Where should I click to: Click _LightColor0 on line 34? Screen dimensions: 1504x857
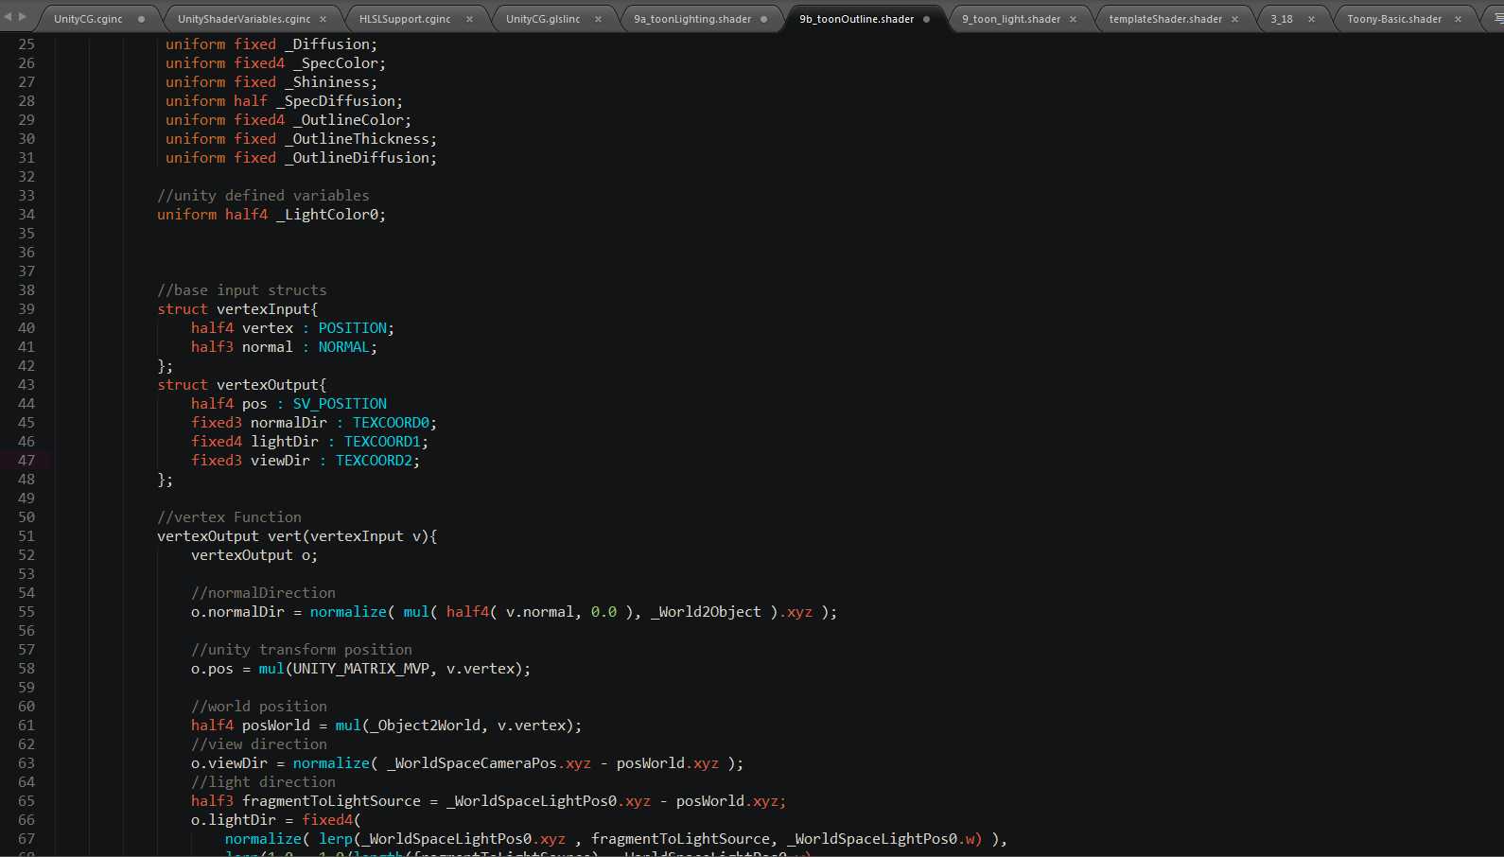coord(327,215)
